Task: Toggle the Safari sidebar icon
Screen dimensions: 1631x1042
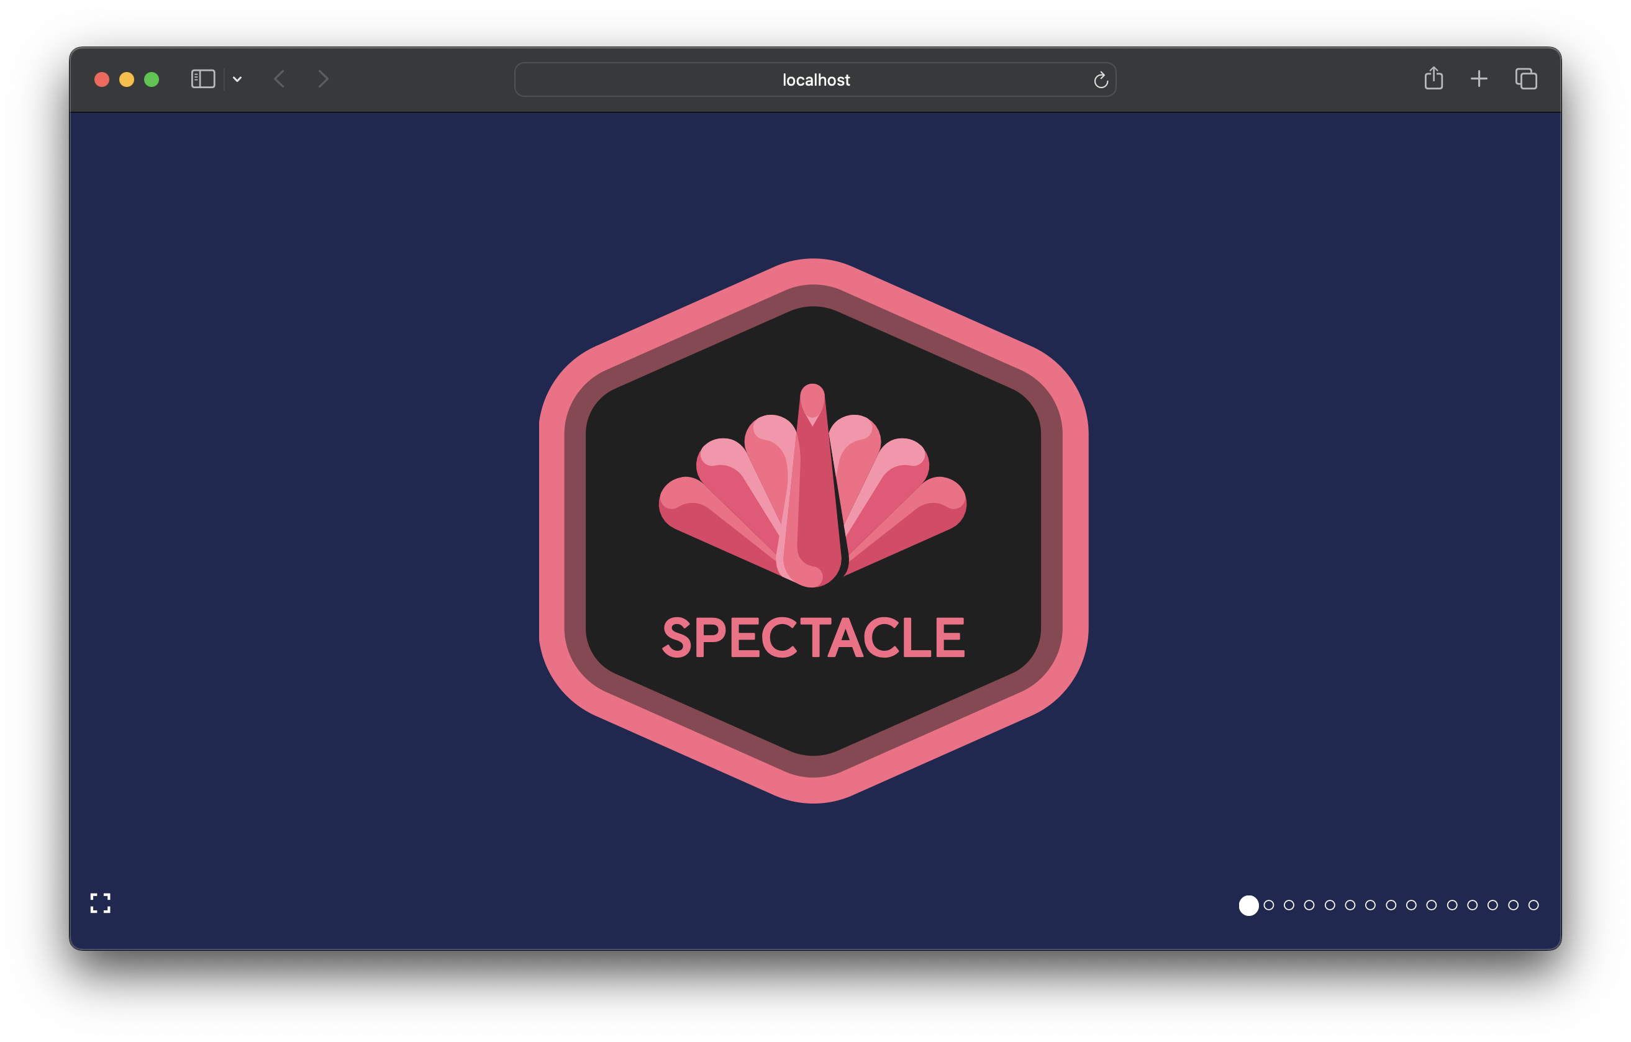Action: point(202,79)
